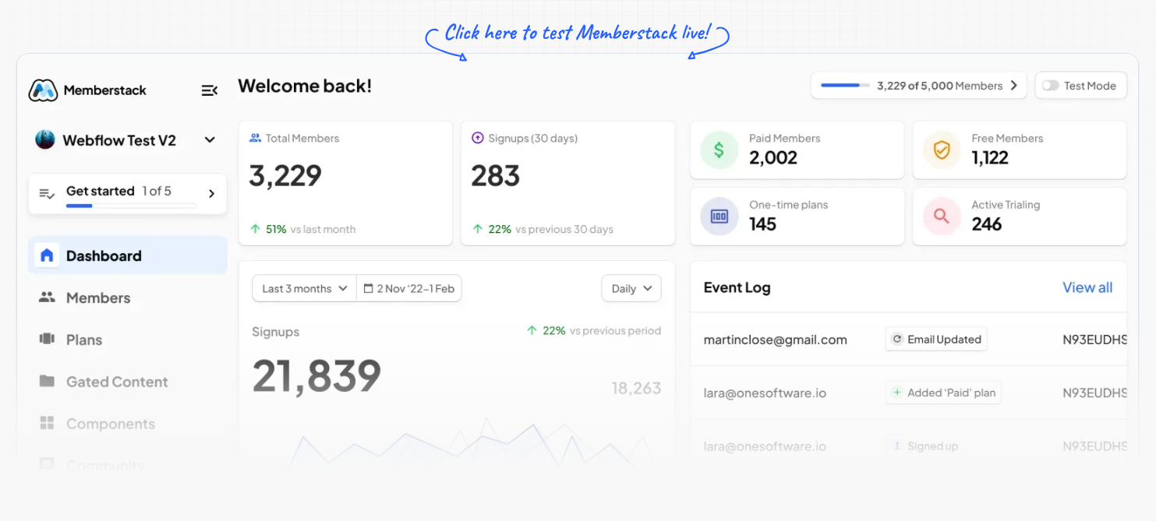Image resolution: width=1156 pixels, height=521 pixels.
Task: Click the Dashboard home icon
Action: 47,255
